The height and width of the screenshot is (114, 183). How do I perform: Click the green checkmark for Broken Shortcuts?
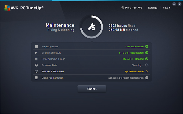click(x=147, y=53)
